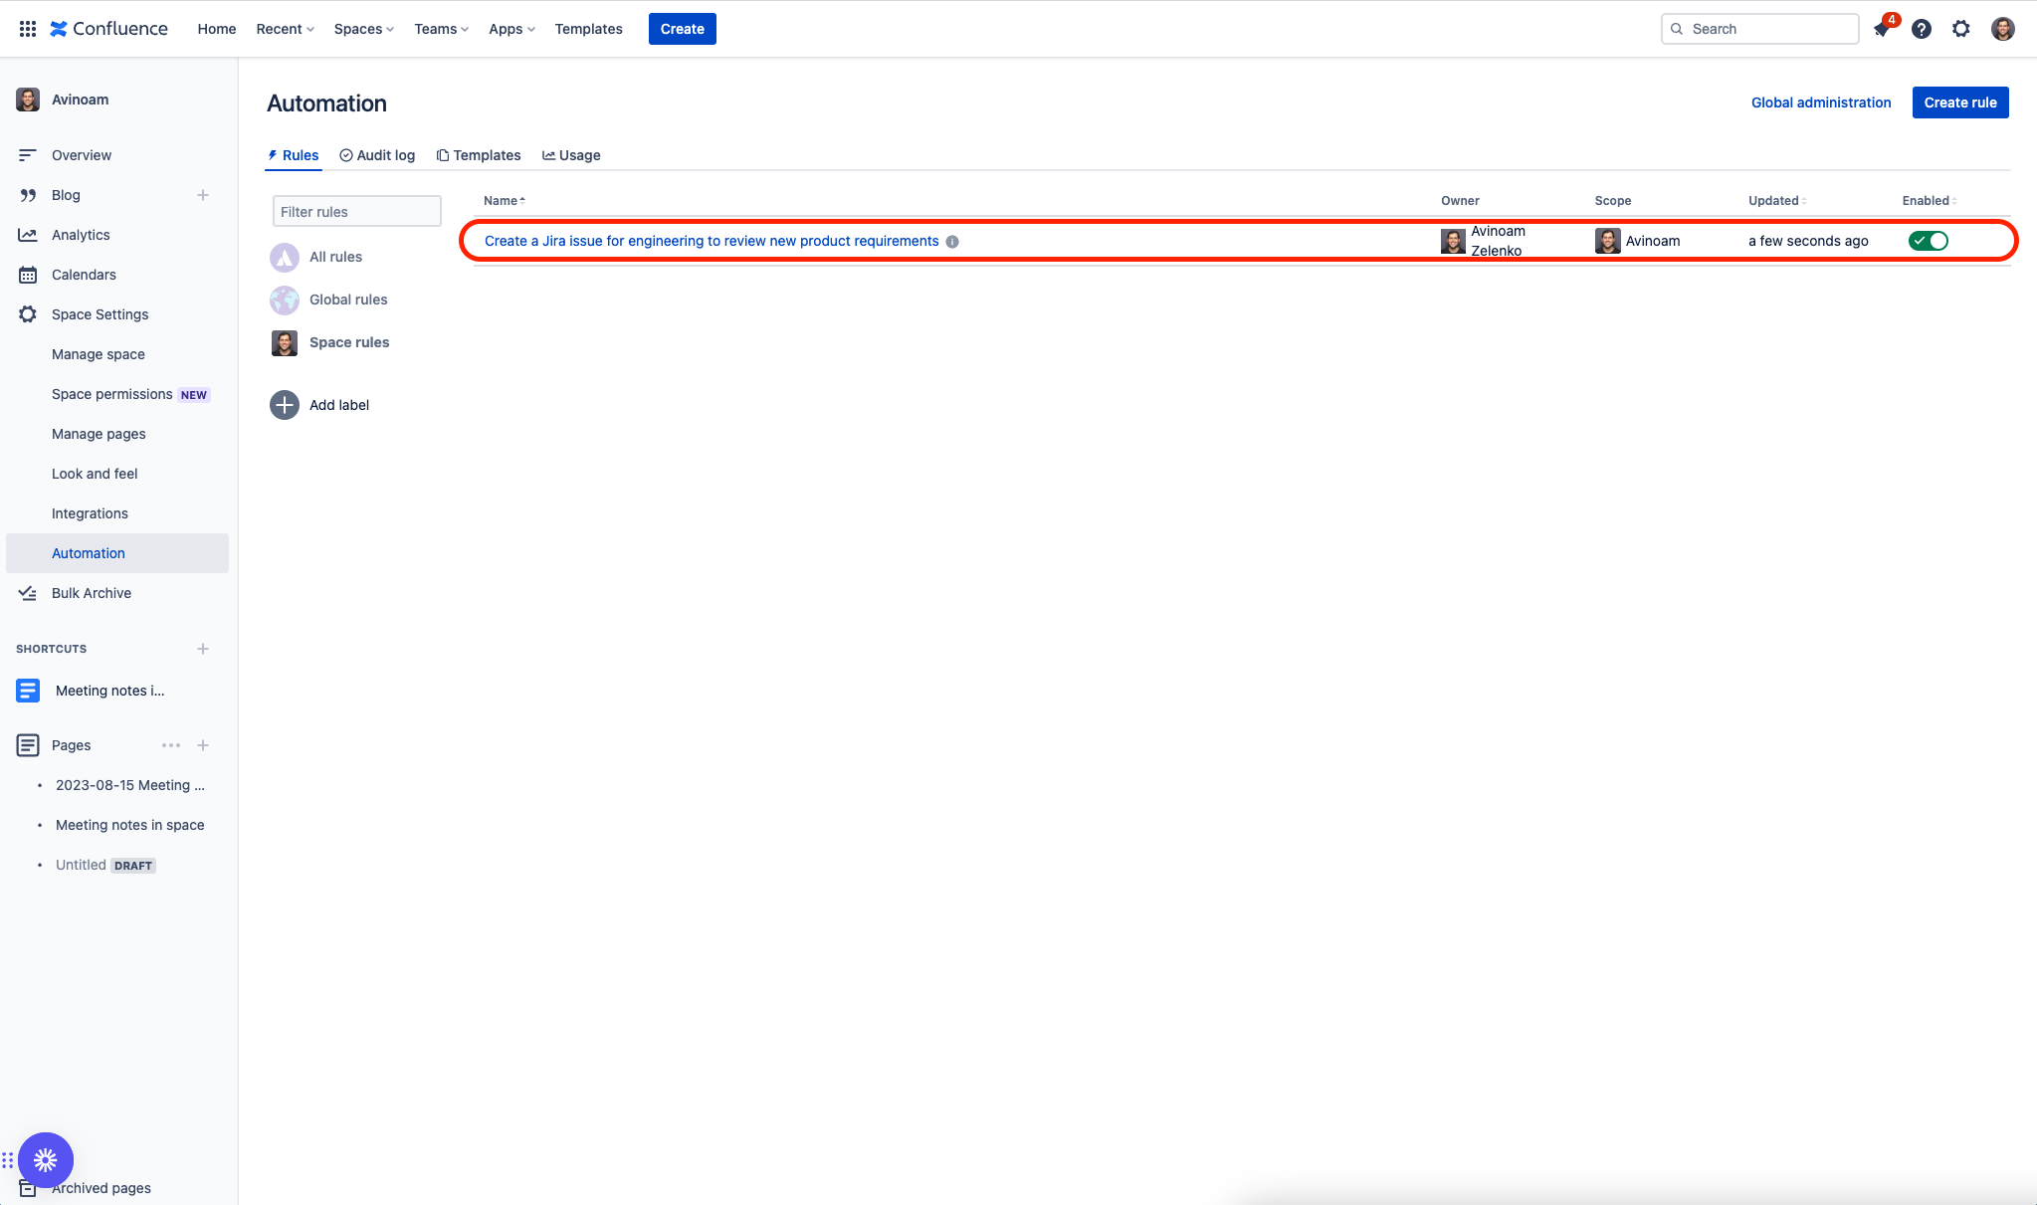Open Global administration

[x=1820, y=102]
